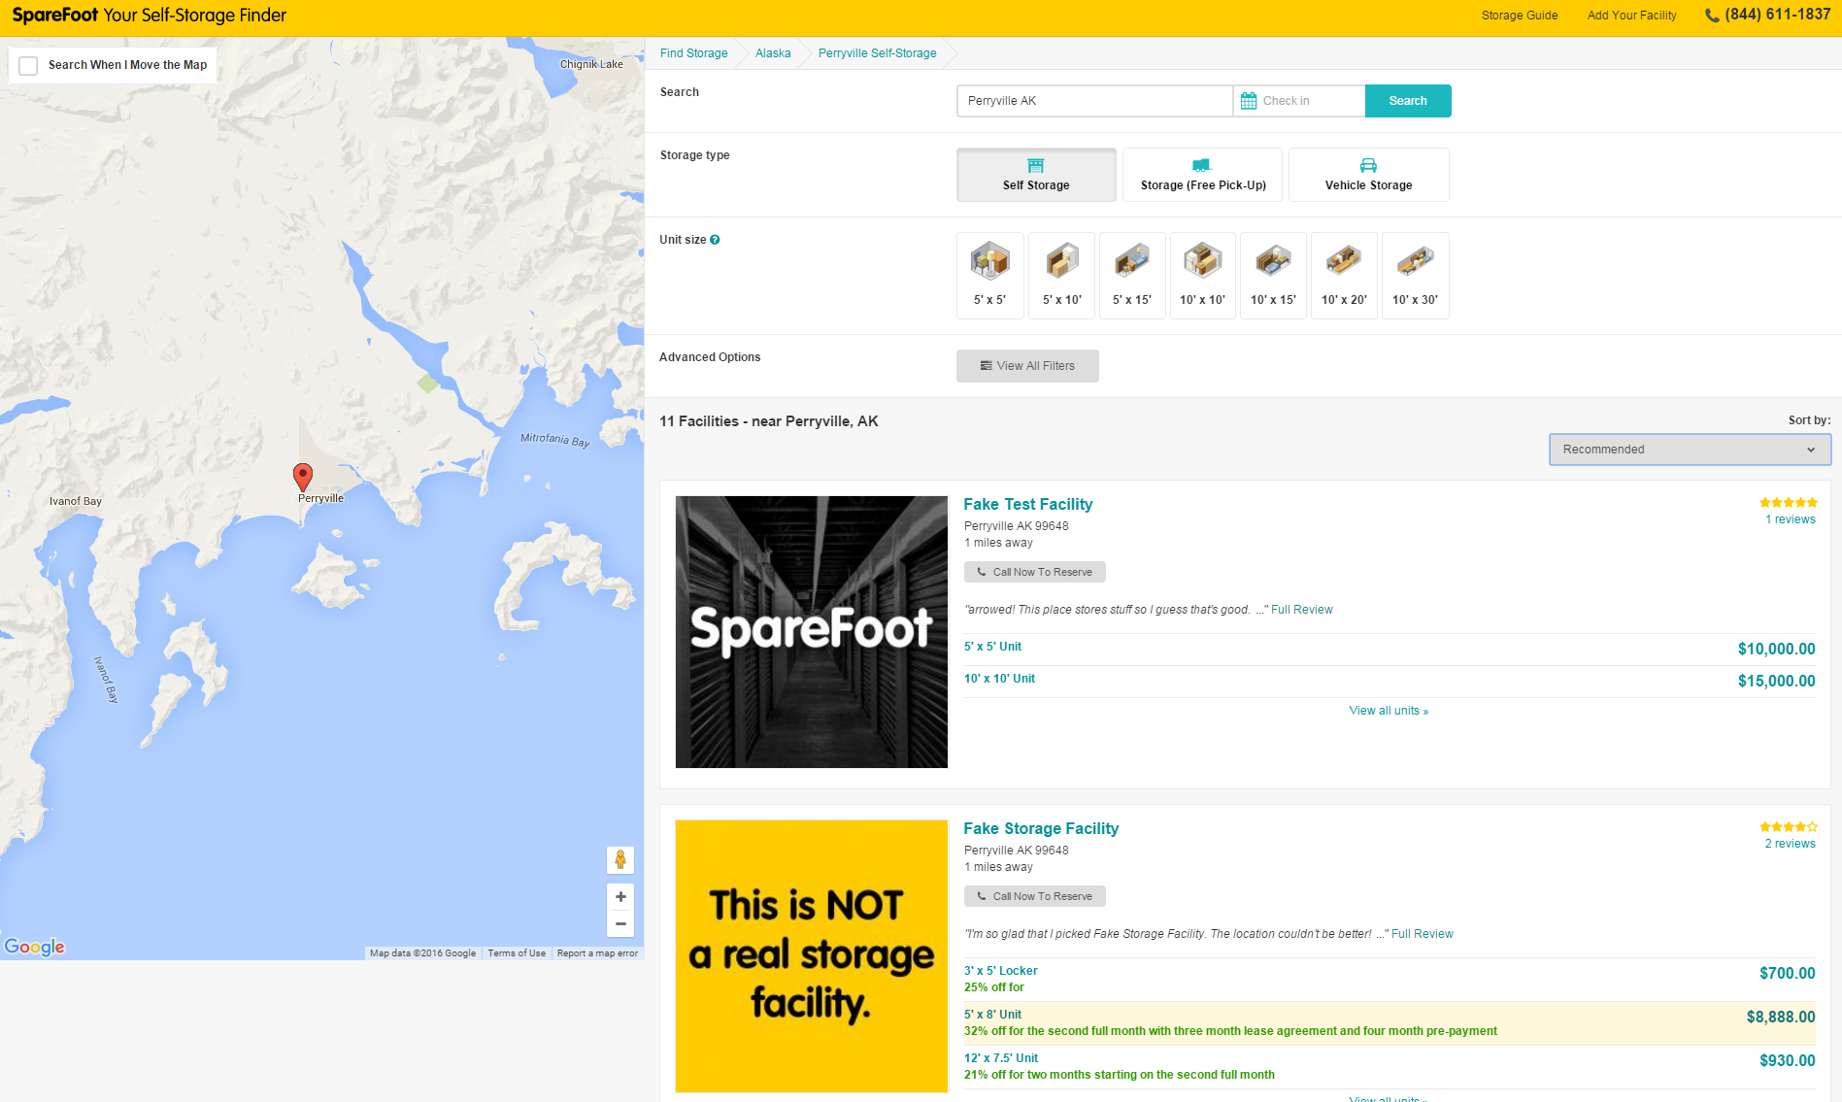Zoom out on the map
This screenshot has width=1842, height=1102.
pos(620,923)
